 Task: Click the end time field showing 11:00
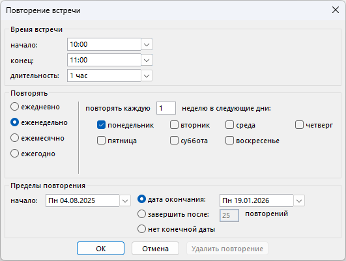tap(104, 60)
